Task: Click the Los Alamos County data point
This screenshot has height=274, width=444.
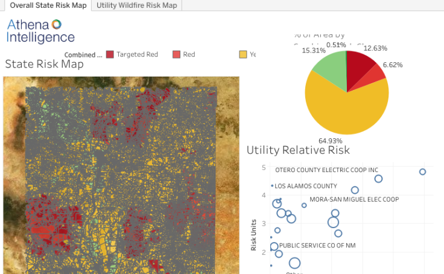Action: click(x=273, y=186)
